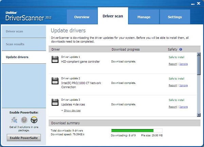
Task: Ignore the Intel PRO/1000 CT Network Connection update
Action: pyautogui.click(x=183, y=85)
